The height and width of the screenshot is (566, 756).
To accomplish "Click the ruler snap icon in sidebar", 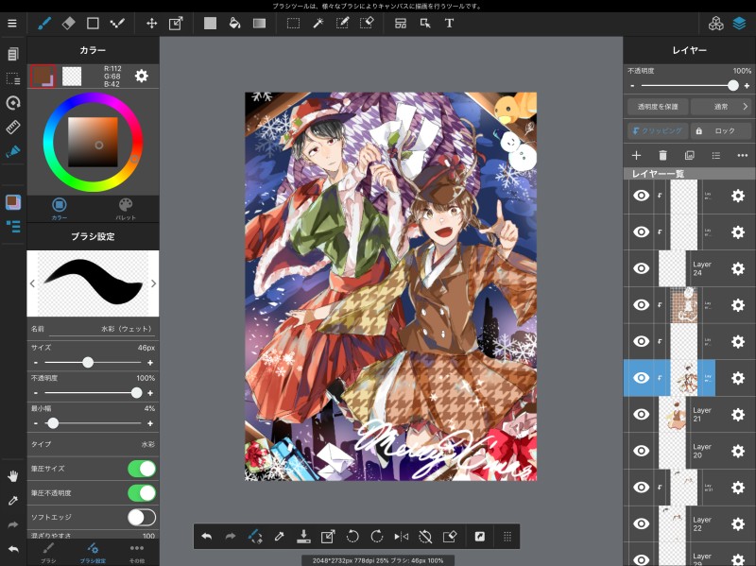I will click(x=13, y=128).
